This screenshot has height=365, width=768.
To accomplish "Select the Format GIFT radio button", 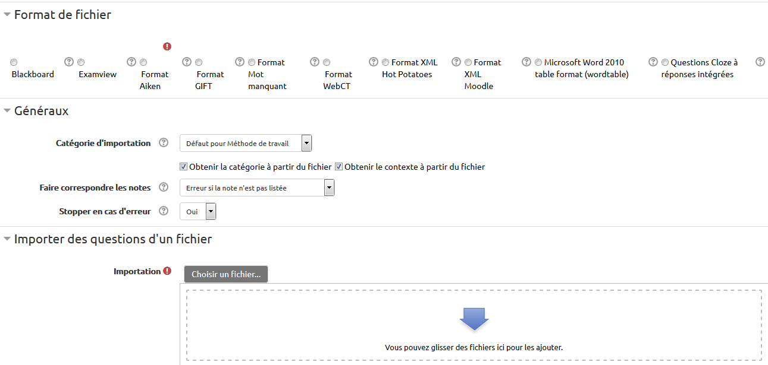I will 199,62.
